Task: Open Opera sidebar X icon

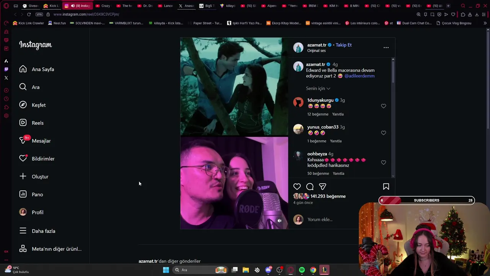Action: pyautogui.click(x=6, y=78)
